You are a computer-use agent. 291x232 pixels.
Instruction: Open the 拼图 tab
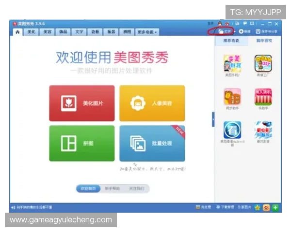(127, 32)
